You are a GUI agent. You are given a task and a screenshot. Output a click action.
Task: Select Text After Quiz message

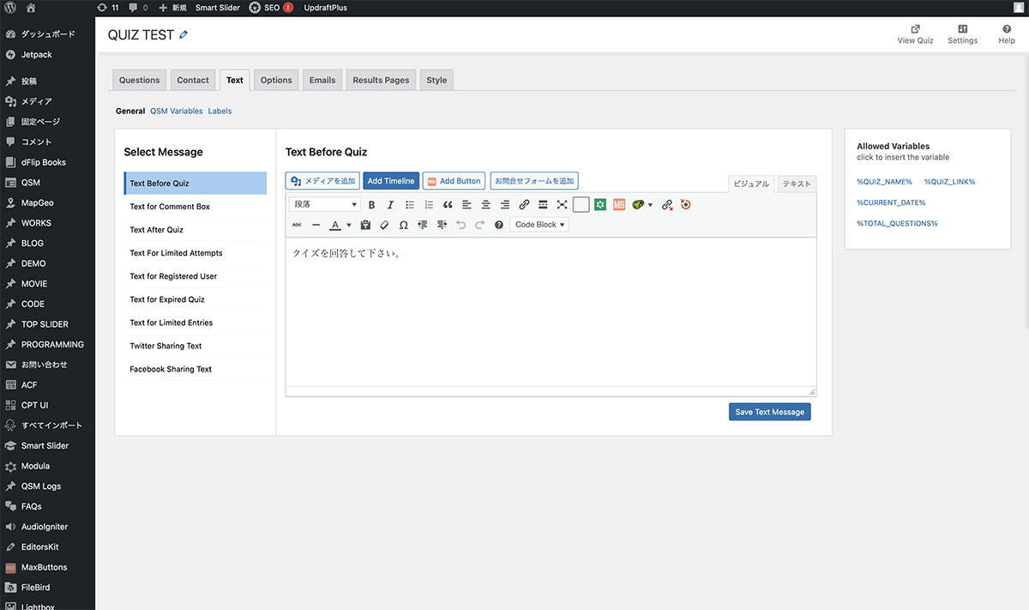pyautogui.click(x=156, y=230)
